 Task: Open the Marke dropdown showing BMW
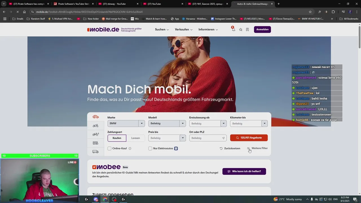pos(126,123)
